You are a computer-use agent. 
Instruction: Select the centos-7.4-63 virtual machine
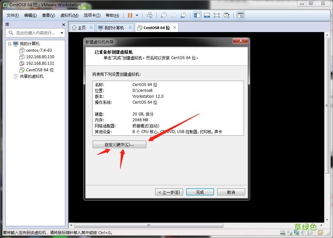tap(39, 50)
